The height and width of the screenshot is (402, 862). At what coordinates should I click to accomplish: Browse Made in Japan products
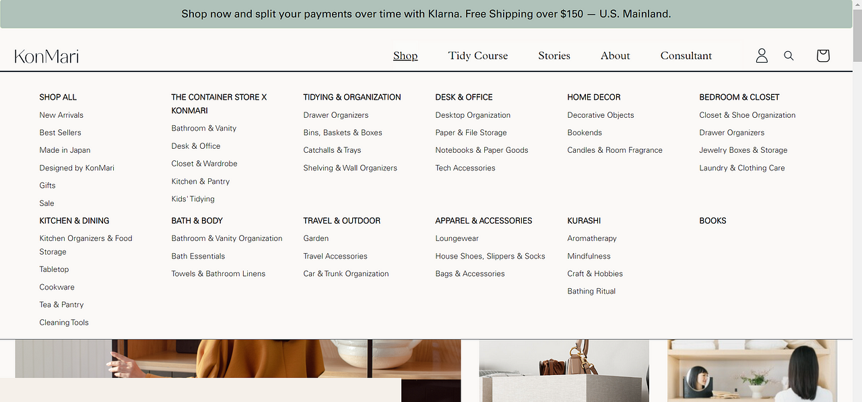pos(65,150)
